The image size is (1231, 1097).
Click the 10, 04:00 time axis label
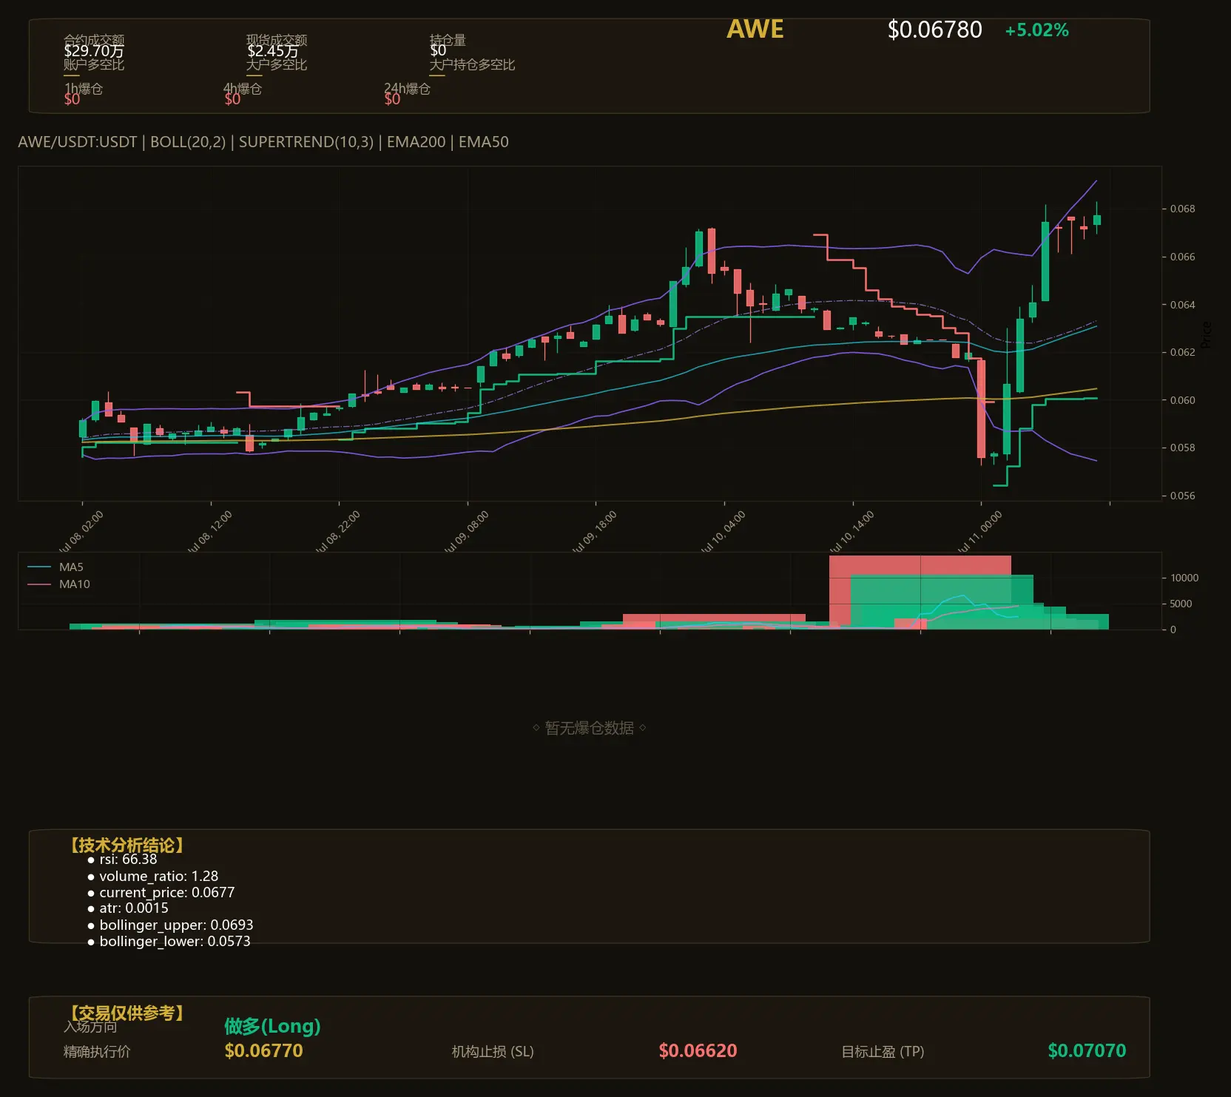pos(723,531)
